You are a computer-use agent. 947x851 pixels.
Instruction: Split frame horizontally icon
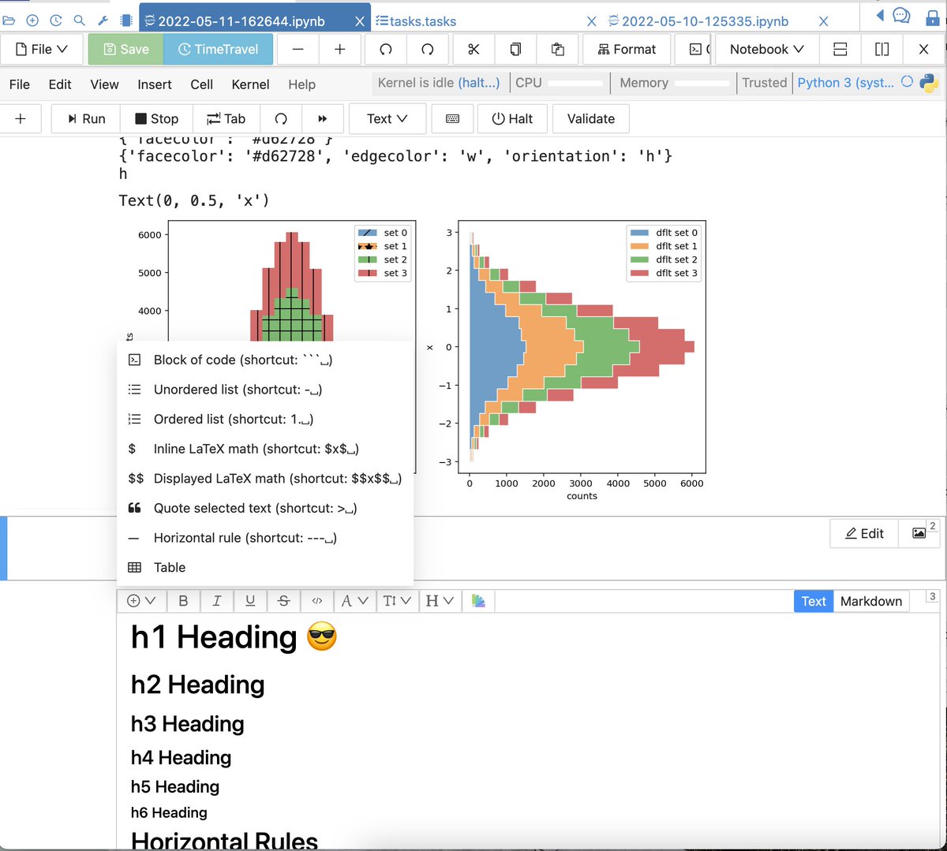tap(840, 49)
